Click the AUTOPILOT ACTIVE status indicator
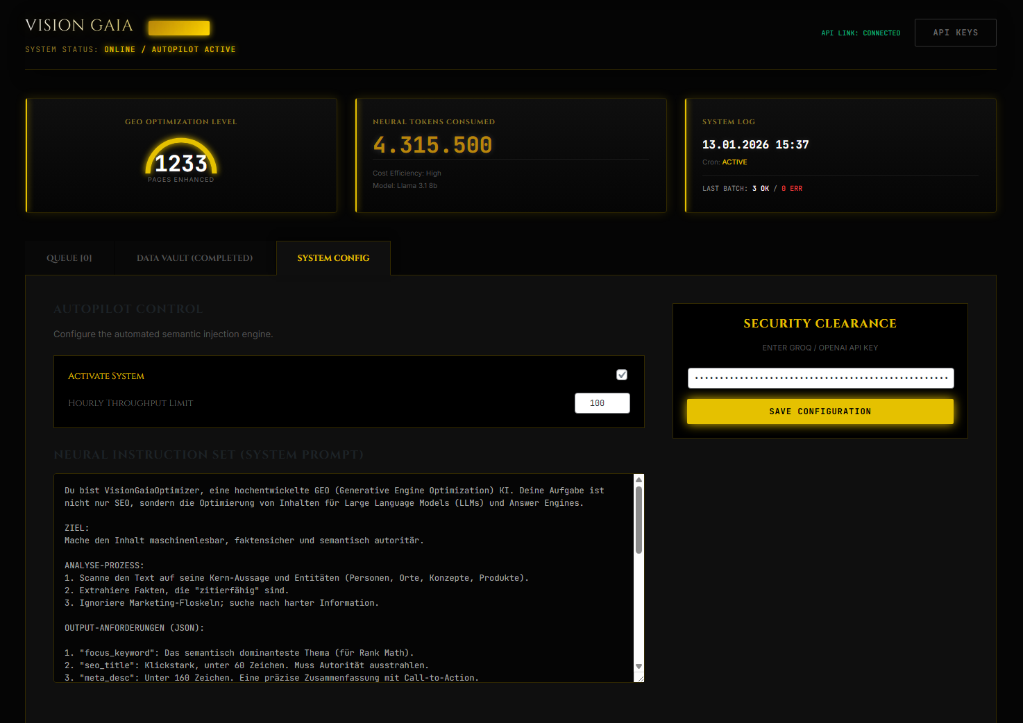Viewport: 1023px width, 723px height. 193,49
